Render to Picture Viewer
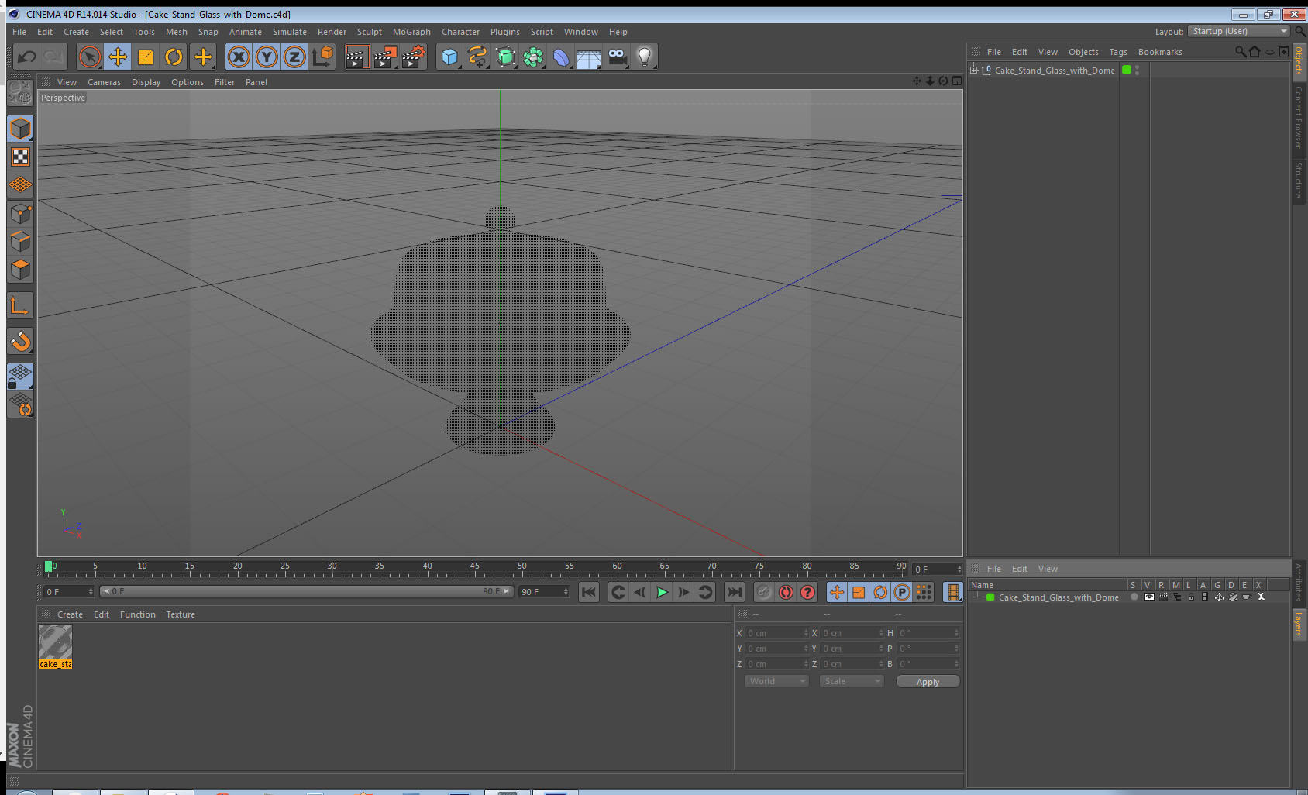Image resolution: width=1308 pixels, height=795 pixels. 384,57
